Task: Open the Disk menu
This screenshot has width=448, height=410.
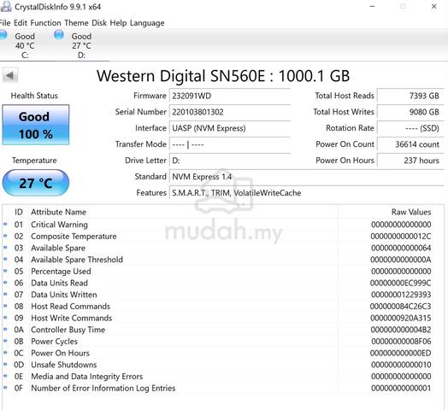Action: 99,23
